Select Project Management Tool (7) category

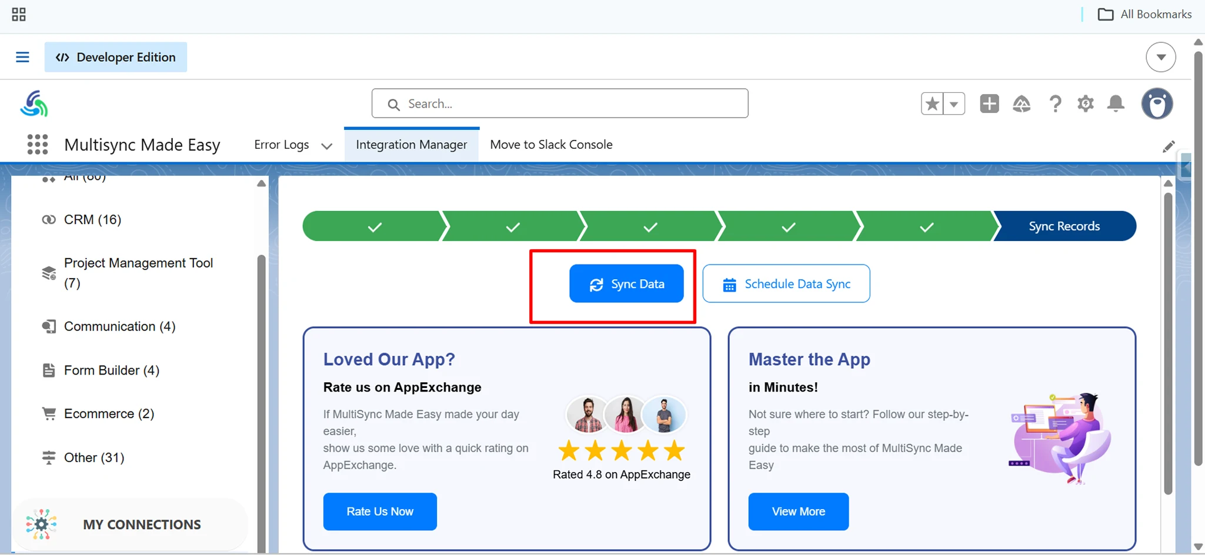coord(138,273)
